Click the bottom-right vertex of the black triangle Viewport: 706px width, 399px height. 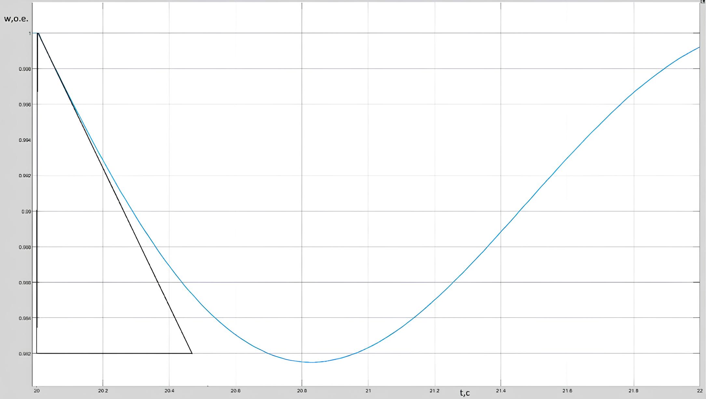(x=192, y=353)
